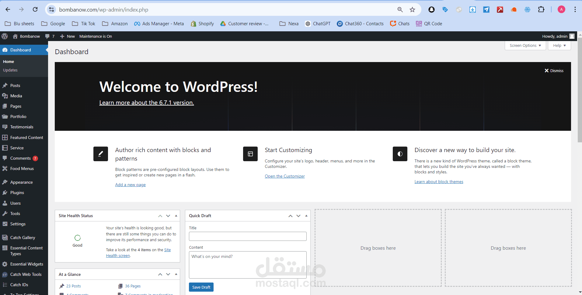Viewport: 582px width, 295px height.
Task: Open Essential Widgets gear icon
Action: coord(5,264)
